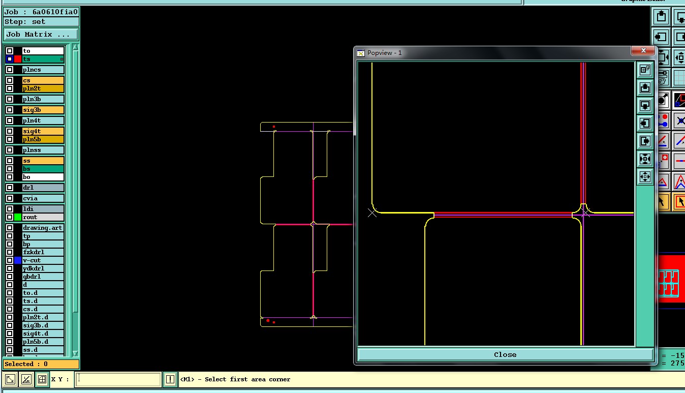Select the sig4t layer name
Screen dimensions: 685x393
pyautogui.click(x=43, y=131)
